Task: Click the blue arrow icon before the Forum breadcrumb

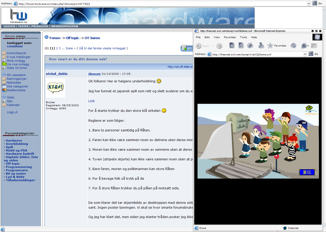Action: click(47, 37)
